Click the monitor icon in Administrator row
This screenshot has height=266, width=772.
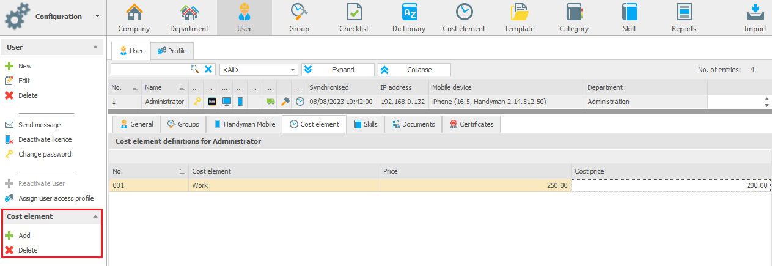(226, 102)
